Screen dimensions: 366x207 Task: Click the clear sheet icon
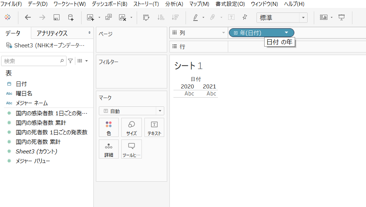[122, 18]
